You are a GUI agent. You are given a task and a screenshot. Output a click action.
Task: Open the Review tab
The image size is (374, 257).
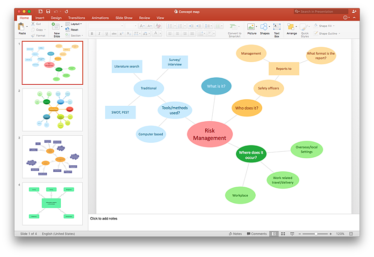(x=144, y=18)
